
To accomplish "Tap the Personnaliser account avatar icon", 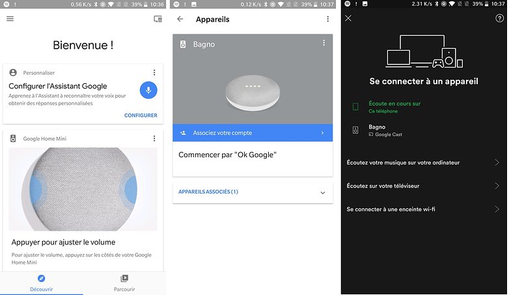I will pyautogui.click(x=13, y=72).
